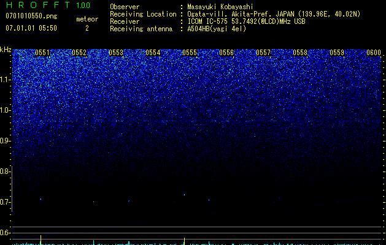Click observer name Masayuki Kobayashi
The image size is (386, 245).
coord(220,7)
